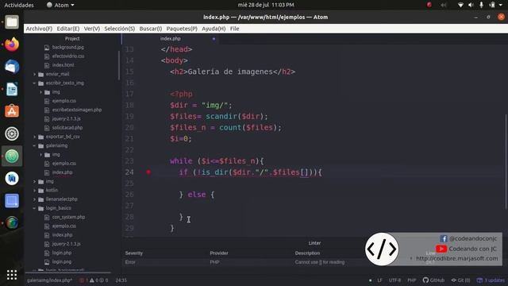Open con_system.php in tree

(68, 217)
